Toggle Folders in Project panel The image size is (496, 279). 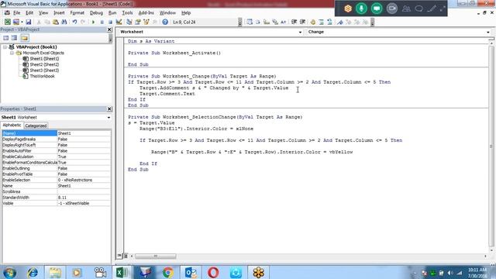click(x=24, y=38)
